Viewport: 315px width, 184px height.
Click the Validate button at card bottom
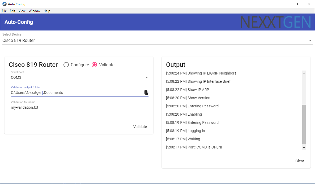point(140,127)
